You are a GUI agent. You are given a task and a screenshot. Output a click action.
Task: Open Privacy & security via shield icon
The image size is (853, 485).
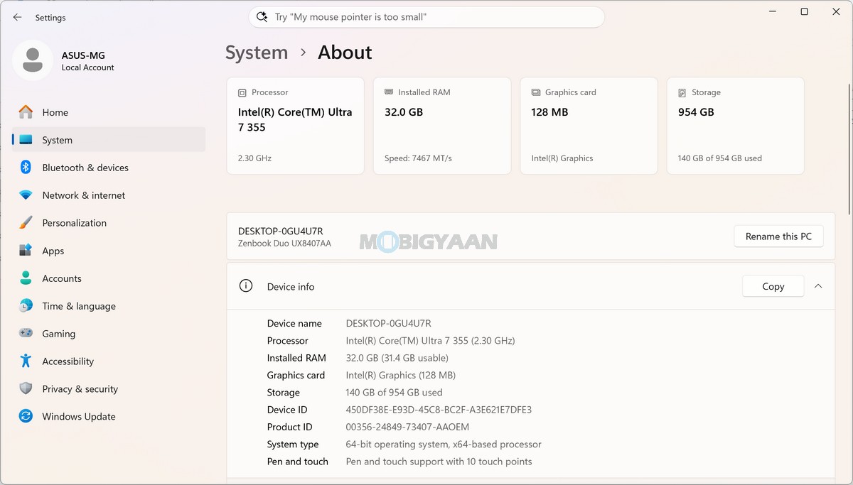click(x=26, y=388)
